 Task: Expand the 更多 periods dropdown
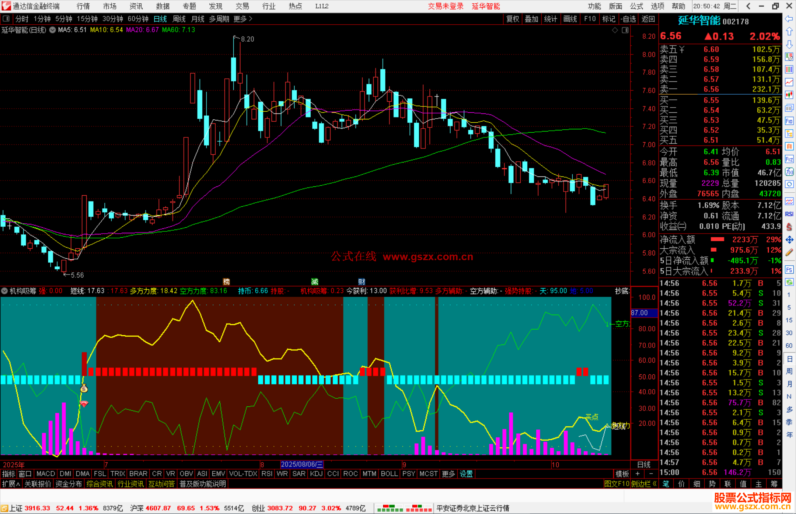pos(243,19)
